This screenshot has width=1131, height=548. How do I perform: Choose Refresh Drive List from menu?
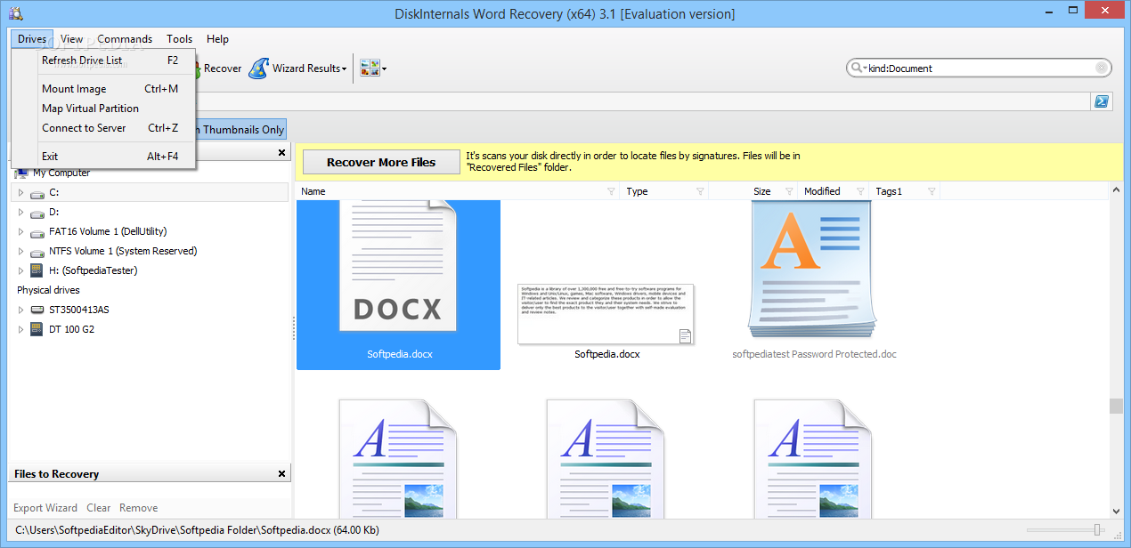click(104, 60)
